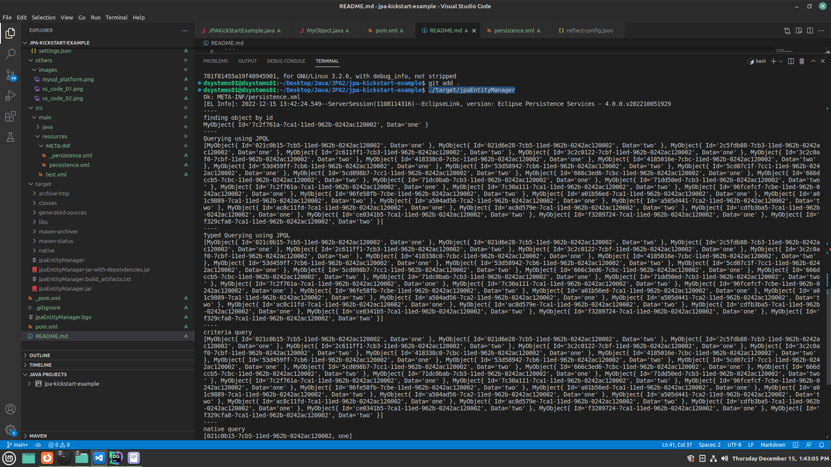Open the new terminal launch profile dropdown

[781, 61]
